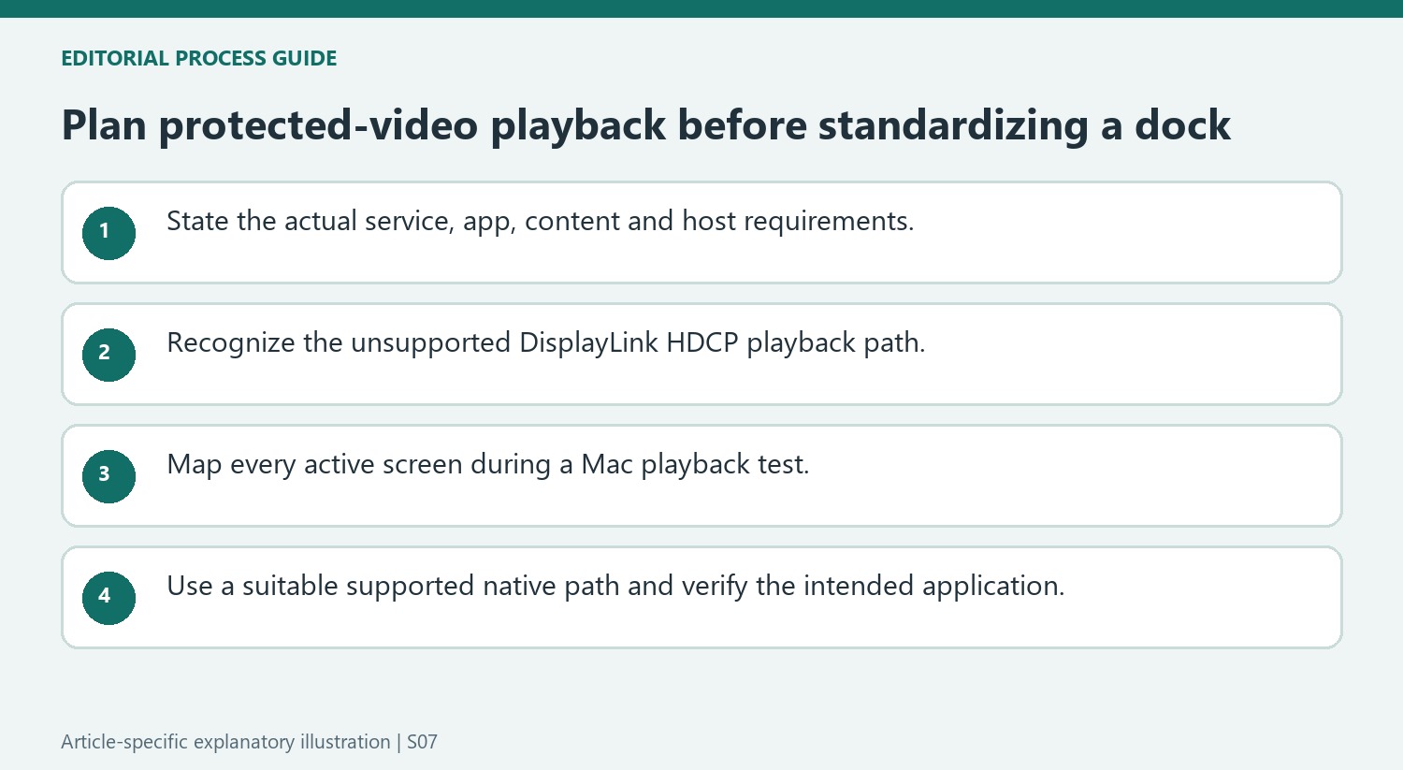This screenshot has height=770, width=1403.
Task: Click the step 3 number badge
Action: pos(108,476)
